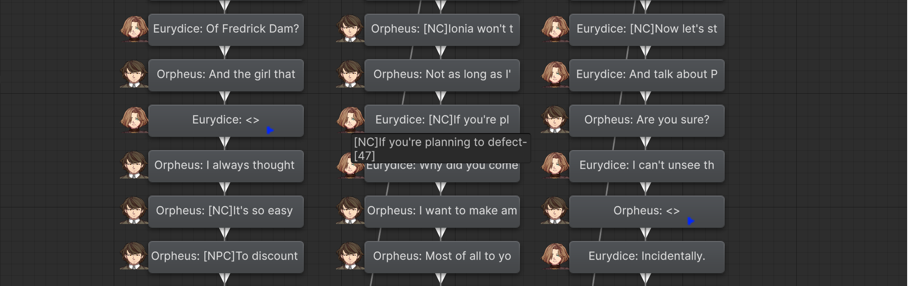Screen dimensions: 910x286
Task: Select the 'Eurydice: [NC]If you're pl' node
Action: coord(442,119)
